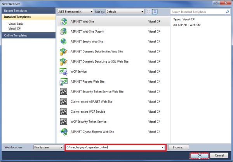
Task: Open the Online Templates section
Action: pyautogui.click(x=28, y=35)
